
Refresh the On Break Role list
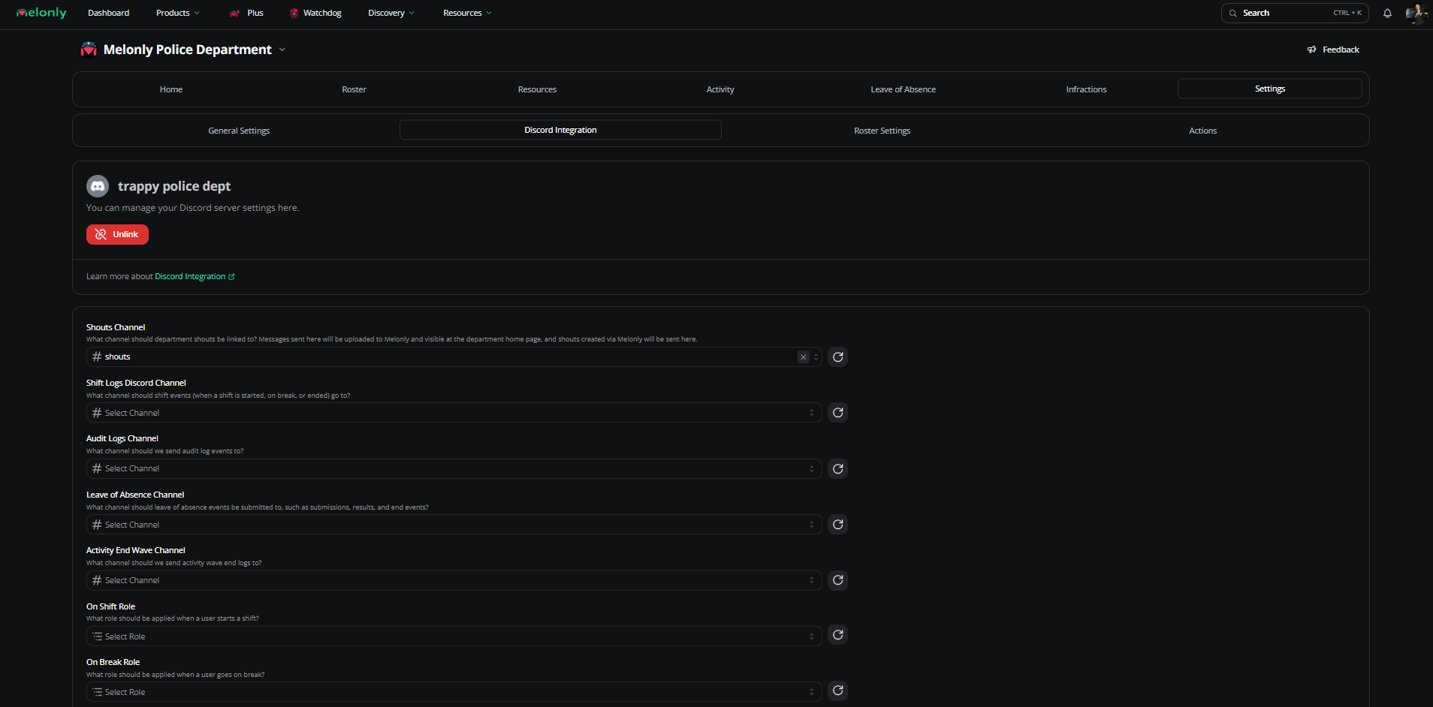point(837,690)
